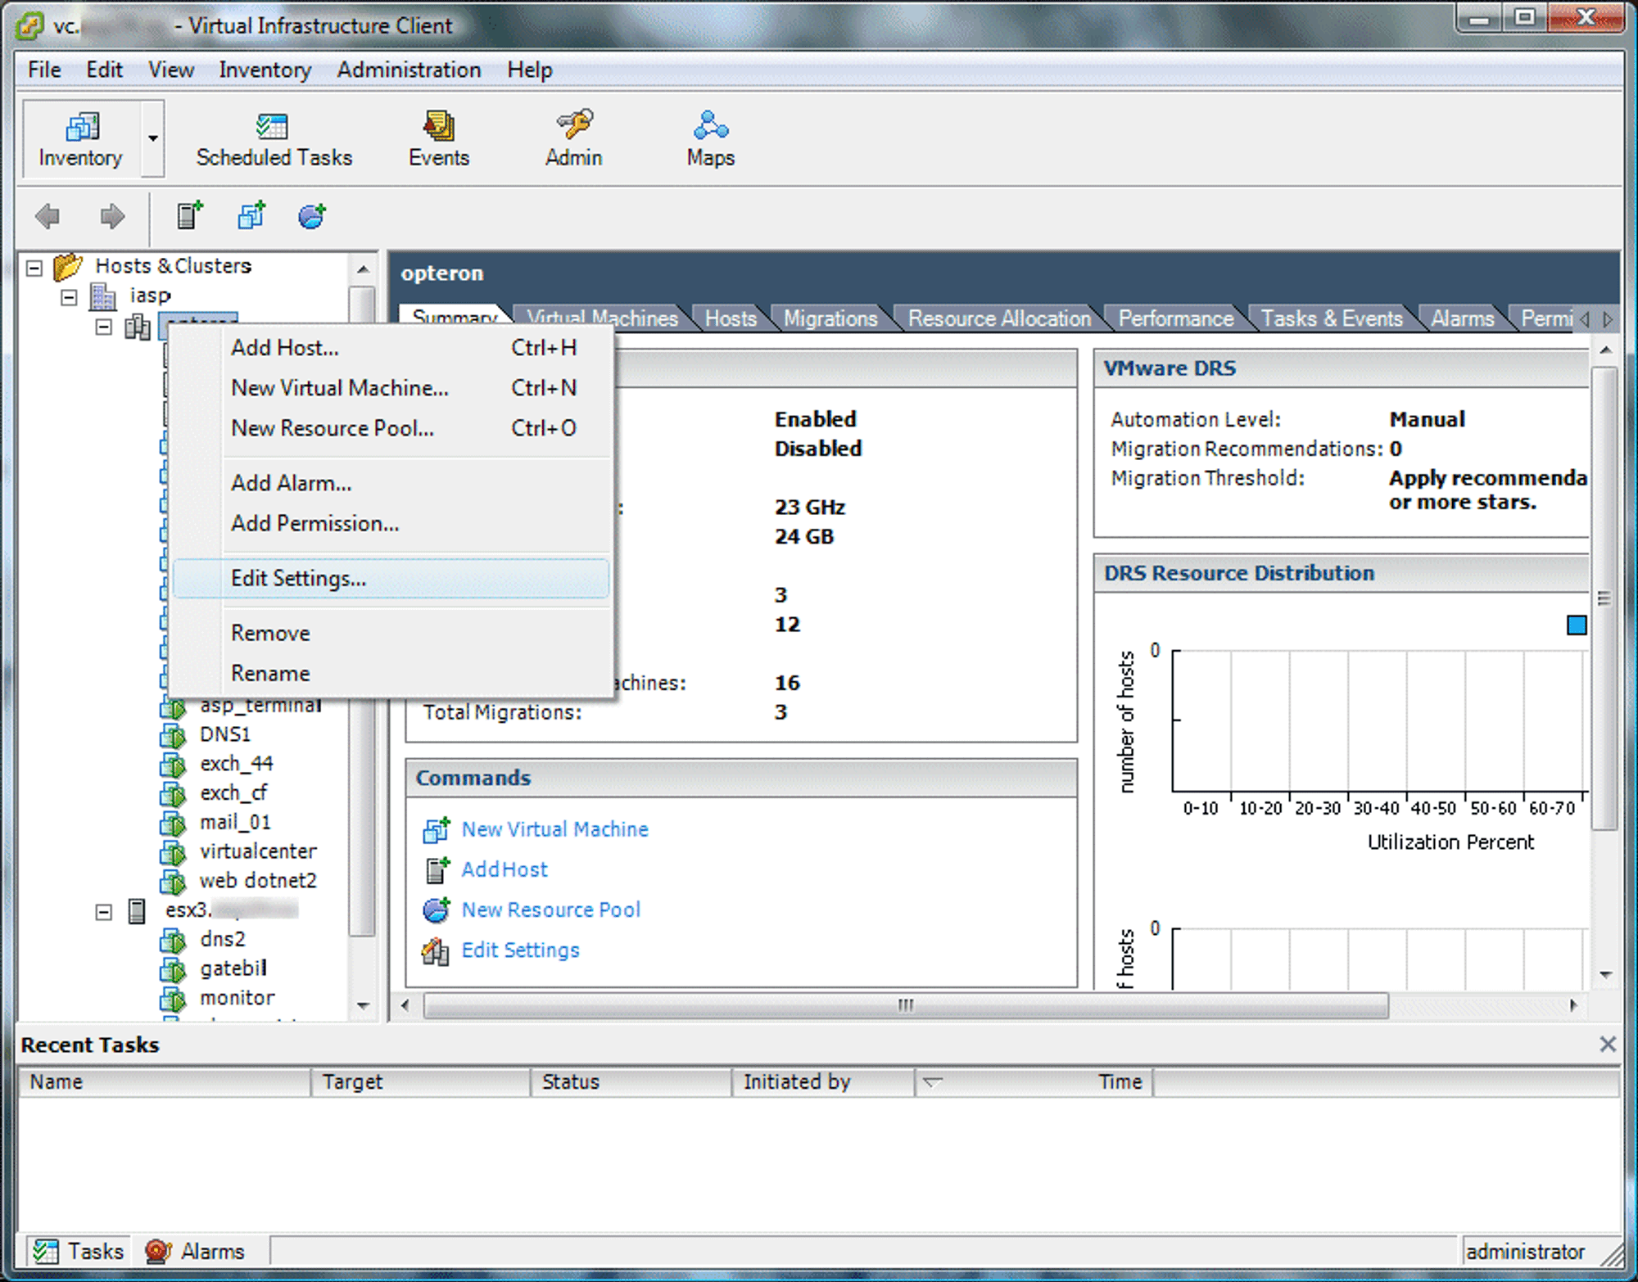Click the vertical scrollbar of summary pane
This screenshot has height=1282, width=1638.
click(1605, 598)
